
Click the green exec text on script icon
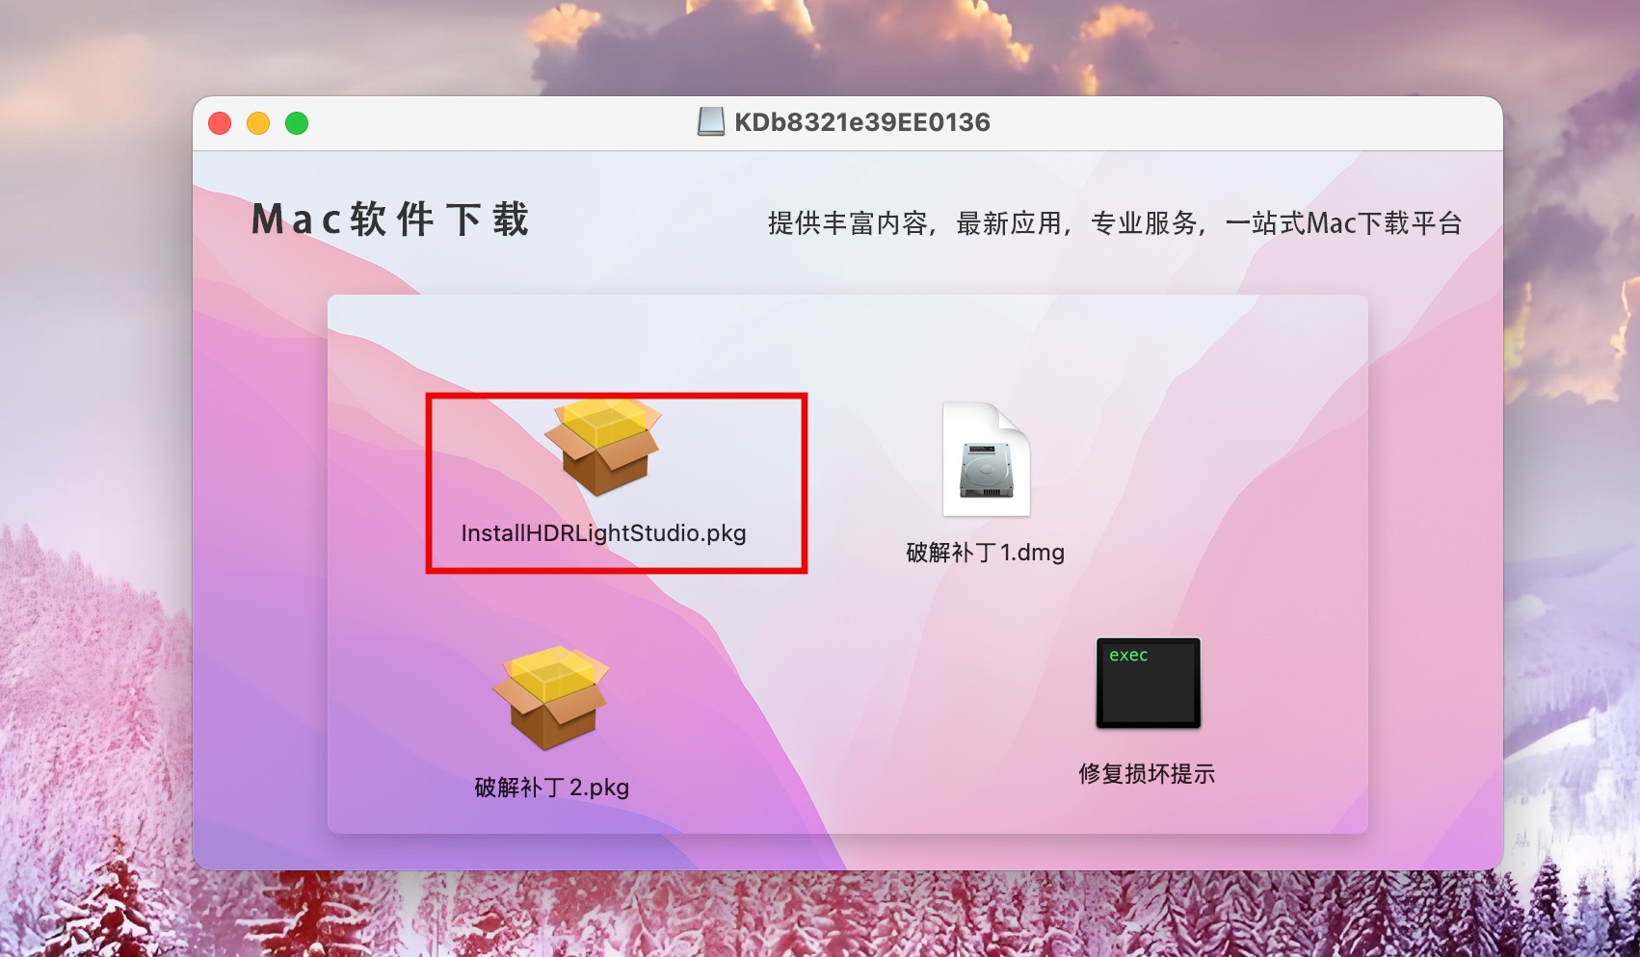tap(1128, 656)
